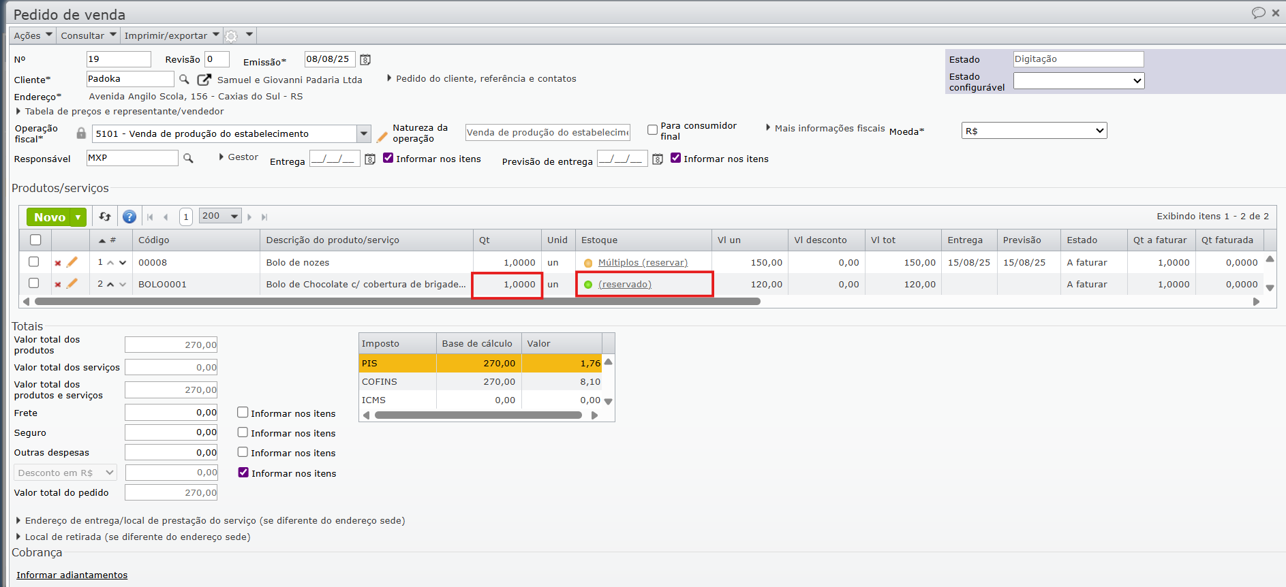Expand Endereço de entrega section

point(211,521)
